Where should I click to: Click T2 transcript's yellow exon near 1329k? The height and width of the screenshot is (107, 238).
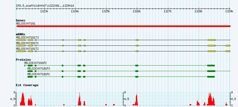[228, 51]
